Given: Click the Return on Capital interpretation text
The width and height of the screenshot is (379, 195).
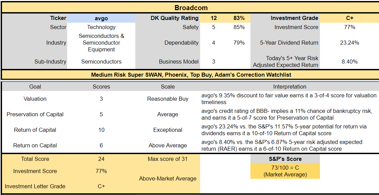Looking at the screenshot, I should point(282,145).
